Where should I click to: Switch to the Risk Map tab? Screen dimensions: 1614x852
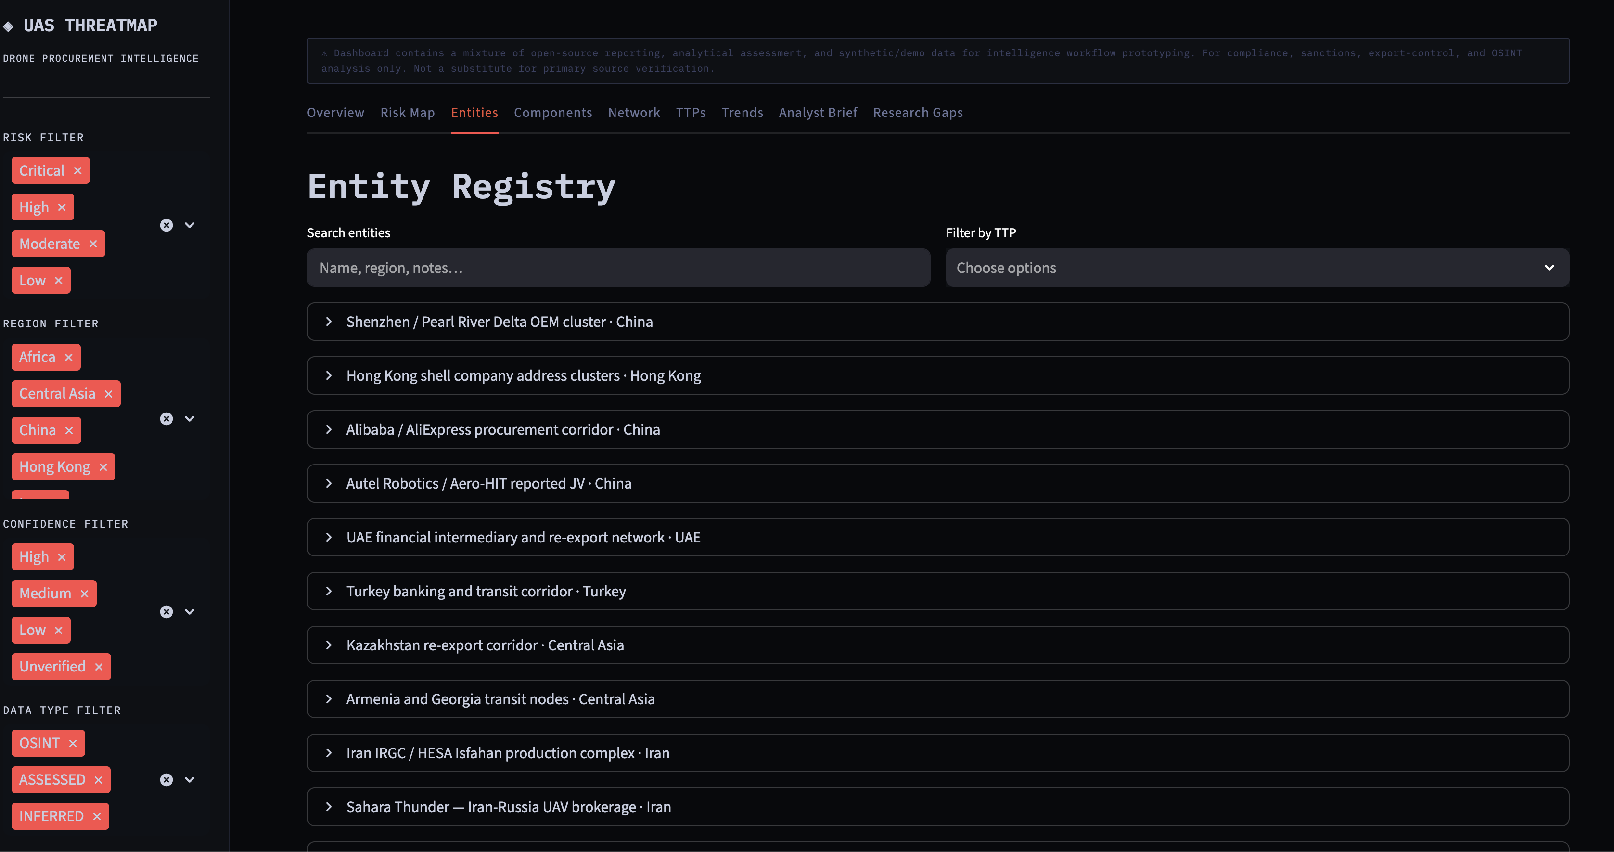pos(407,113)
